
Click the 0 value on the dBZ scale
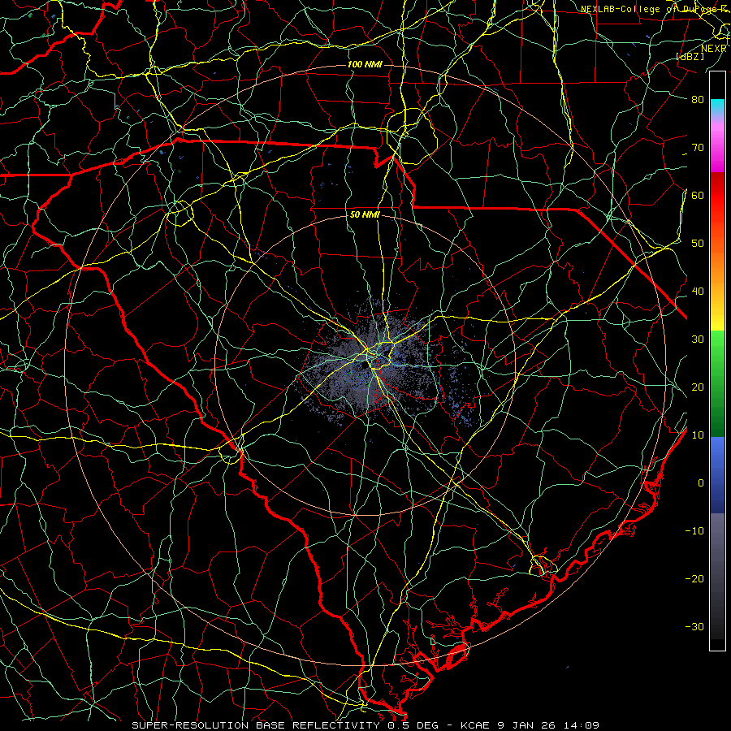tap(701, 483)
